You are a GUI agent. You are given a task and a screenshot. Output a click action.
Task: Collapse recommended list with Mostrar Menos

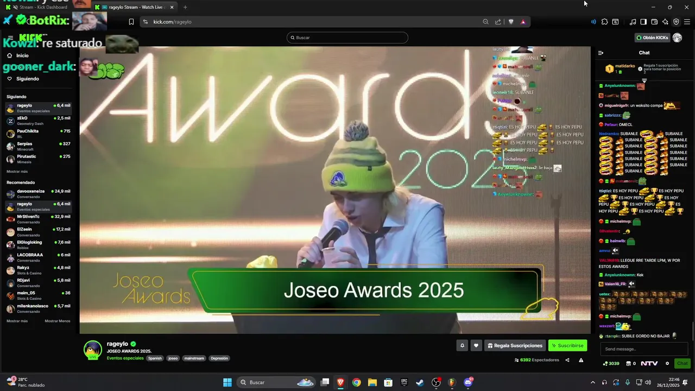[57, 321]
